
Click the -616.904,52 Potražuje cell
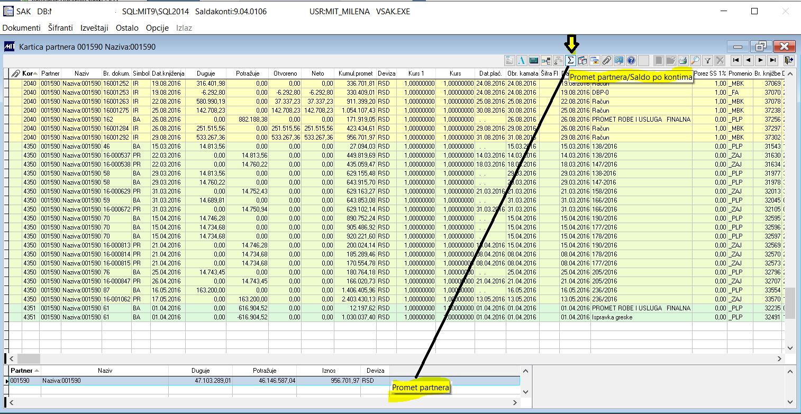coord(248,317)
